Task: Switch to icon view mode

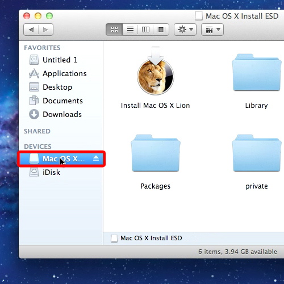Action: (x=114, y=30)
